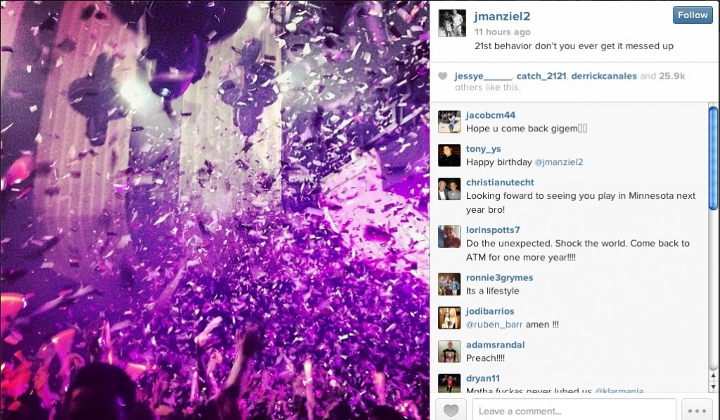
Task: Open the derrickcanales liker link
Action: 604,76
